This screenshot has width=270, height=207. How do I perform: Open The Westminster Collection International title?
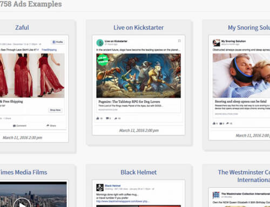pyautogui.click(x=244, y=176)
